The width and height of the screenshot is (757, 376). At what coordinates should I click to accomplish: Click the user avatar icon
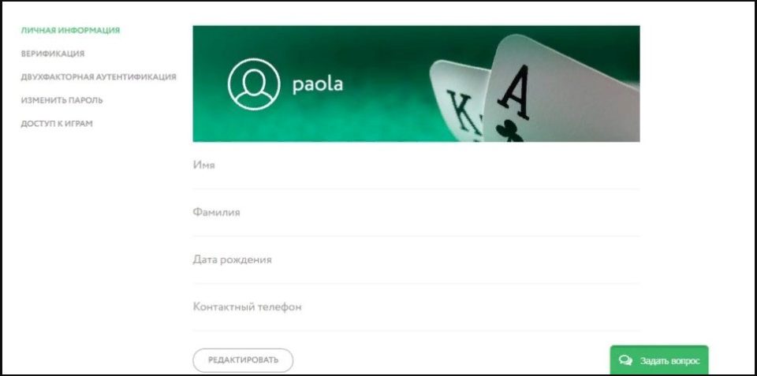tap(254, 84)
